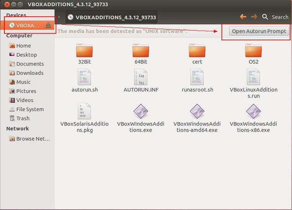
Task: Click the Search label in toolbar
Action: point(280,17)
